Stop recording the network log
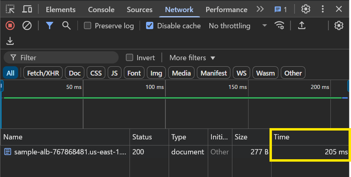Screen dimensions: 351x177 click(10, 25)
